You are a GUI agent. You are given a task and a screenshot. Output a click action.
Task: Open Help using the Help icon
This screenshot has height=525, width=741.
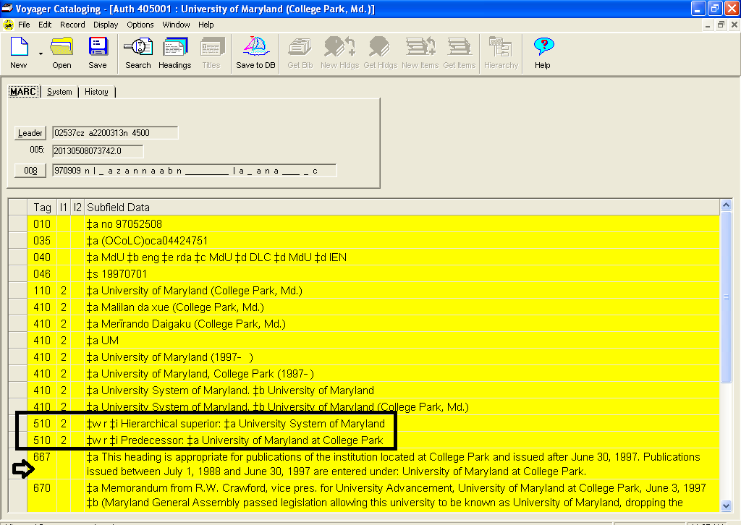click(x=543, y=53)
